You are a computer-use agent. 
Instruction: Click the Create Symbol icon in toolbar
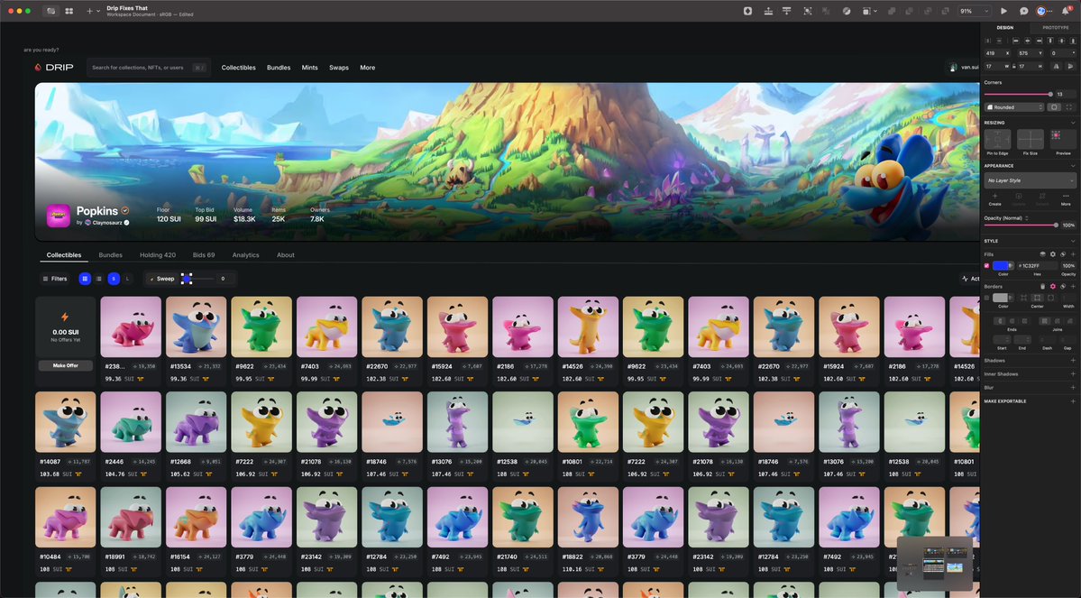tap(747, 11)
